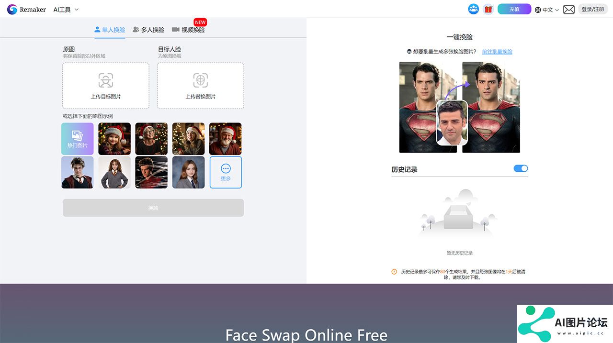Toggle the 历史记录 history switch
The height and width of the screenshot is (343, 613).
[x=521, y=168]
